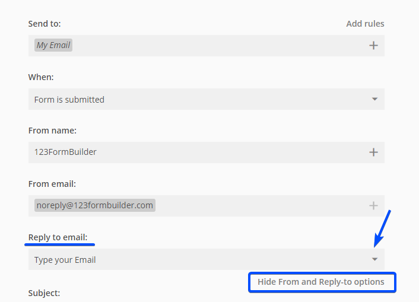The height and width of the screenshot is (302, 419).
Task: Select the 'Form is submitted' text
Action: point(69,100)
